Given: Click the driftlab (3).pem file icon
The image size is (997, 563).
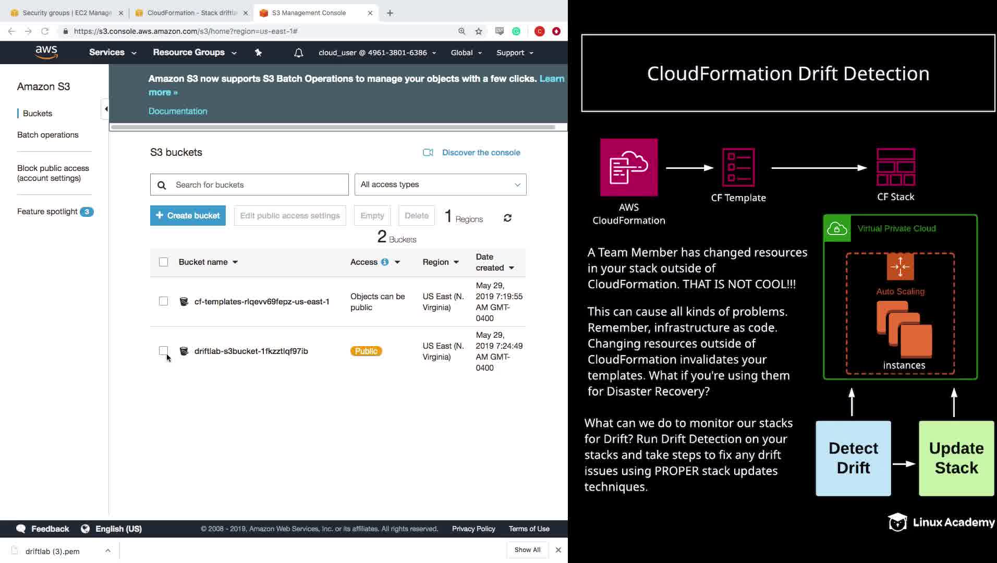Looking at the screenshot, I should [x=15, y=550].
